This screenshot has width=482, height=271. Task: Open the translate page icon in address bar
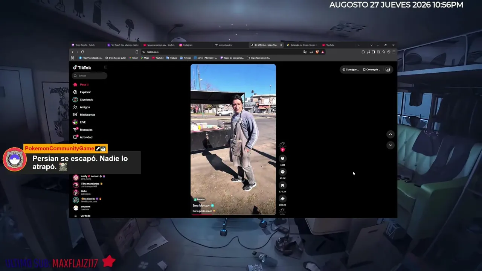coord(305,52)
